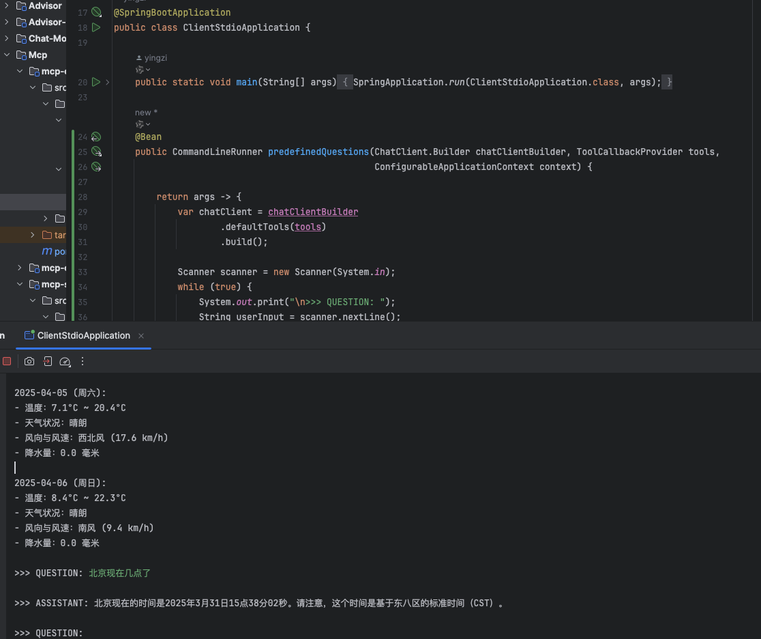Click the Spring gutter icon on line 26

(x=96, y=167)
